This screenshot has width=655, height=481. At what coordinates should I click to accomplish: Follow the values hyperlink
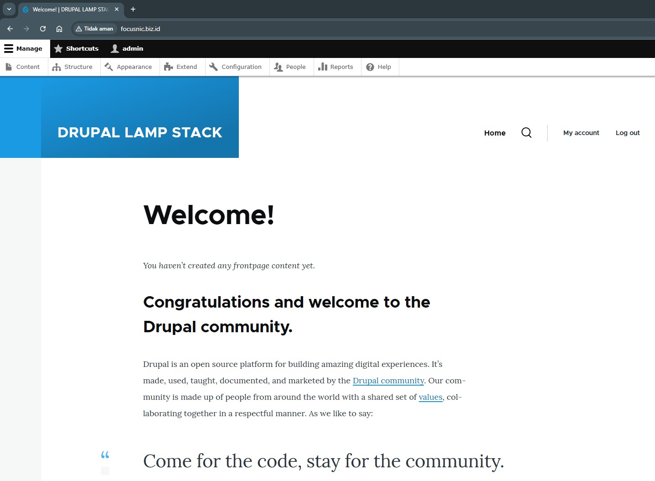pyautogui.click(x=430, y=397)
